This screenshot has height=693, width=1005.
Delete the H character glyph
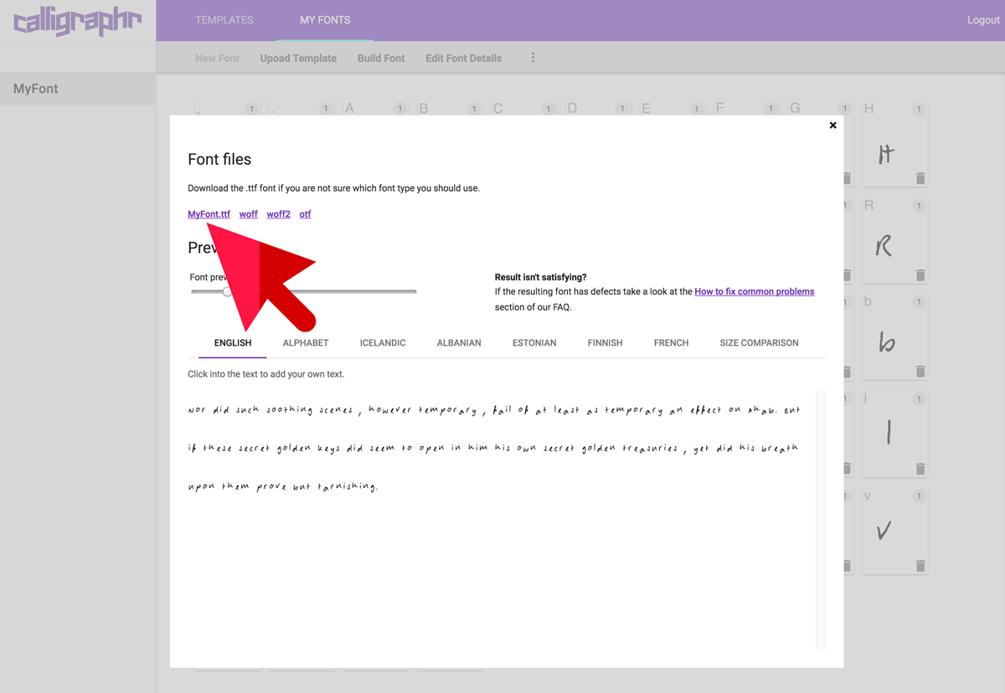point(920,178)
